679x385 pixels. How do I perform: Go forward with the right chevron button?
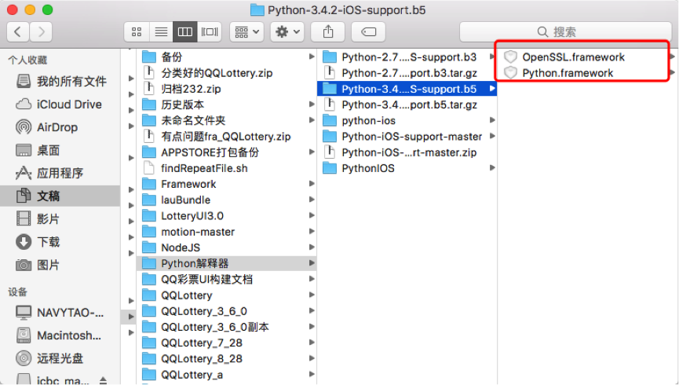[x=41, y=31]
